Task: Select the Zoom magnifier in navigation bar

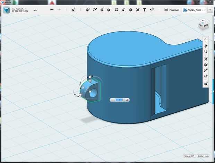Action: [x=206, y=51]
